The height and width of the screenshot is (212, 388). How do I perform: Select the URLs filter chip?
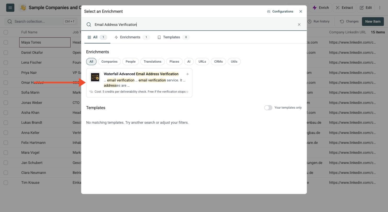pos(202,62)
